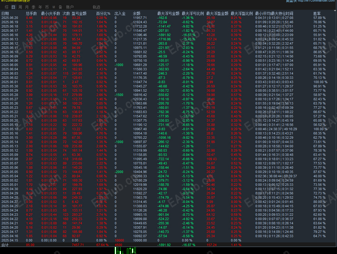Click the 90.91 % win rate on 2025.05.30
Viewport: 337px width, 254px height.
click(319, 87)
